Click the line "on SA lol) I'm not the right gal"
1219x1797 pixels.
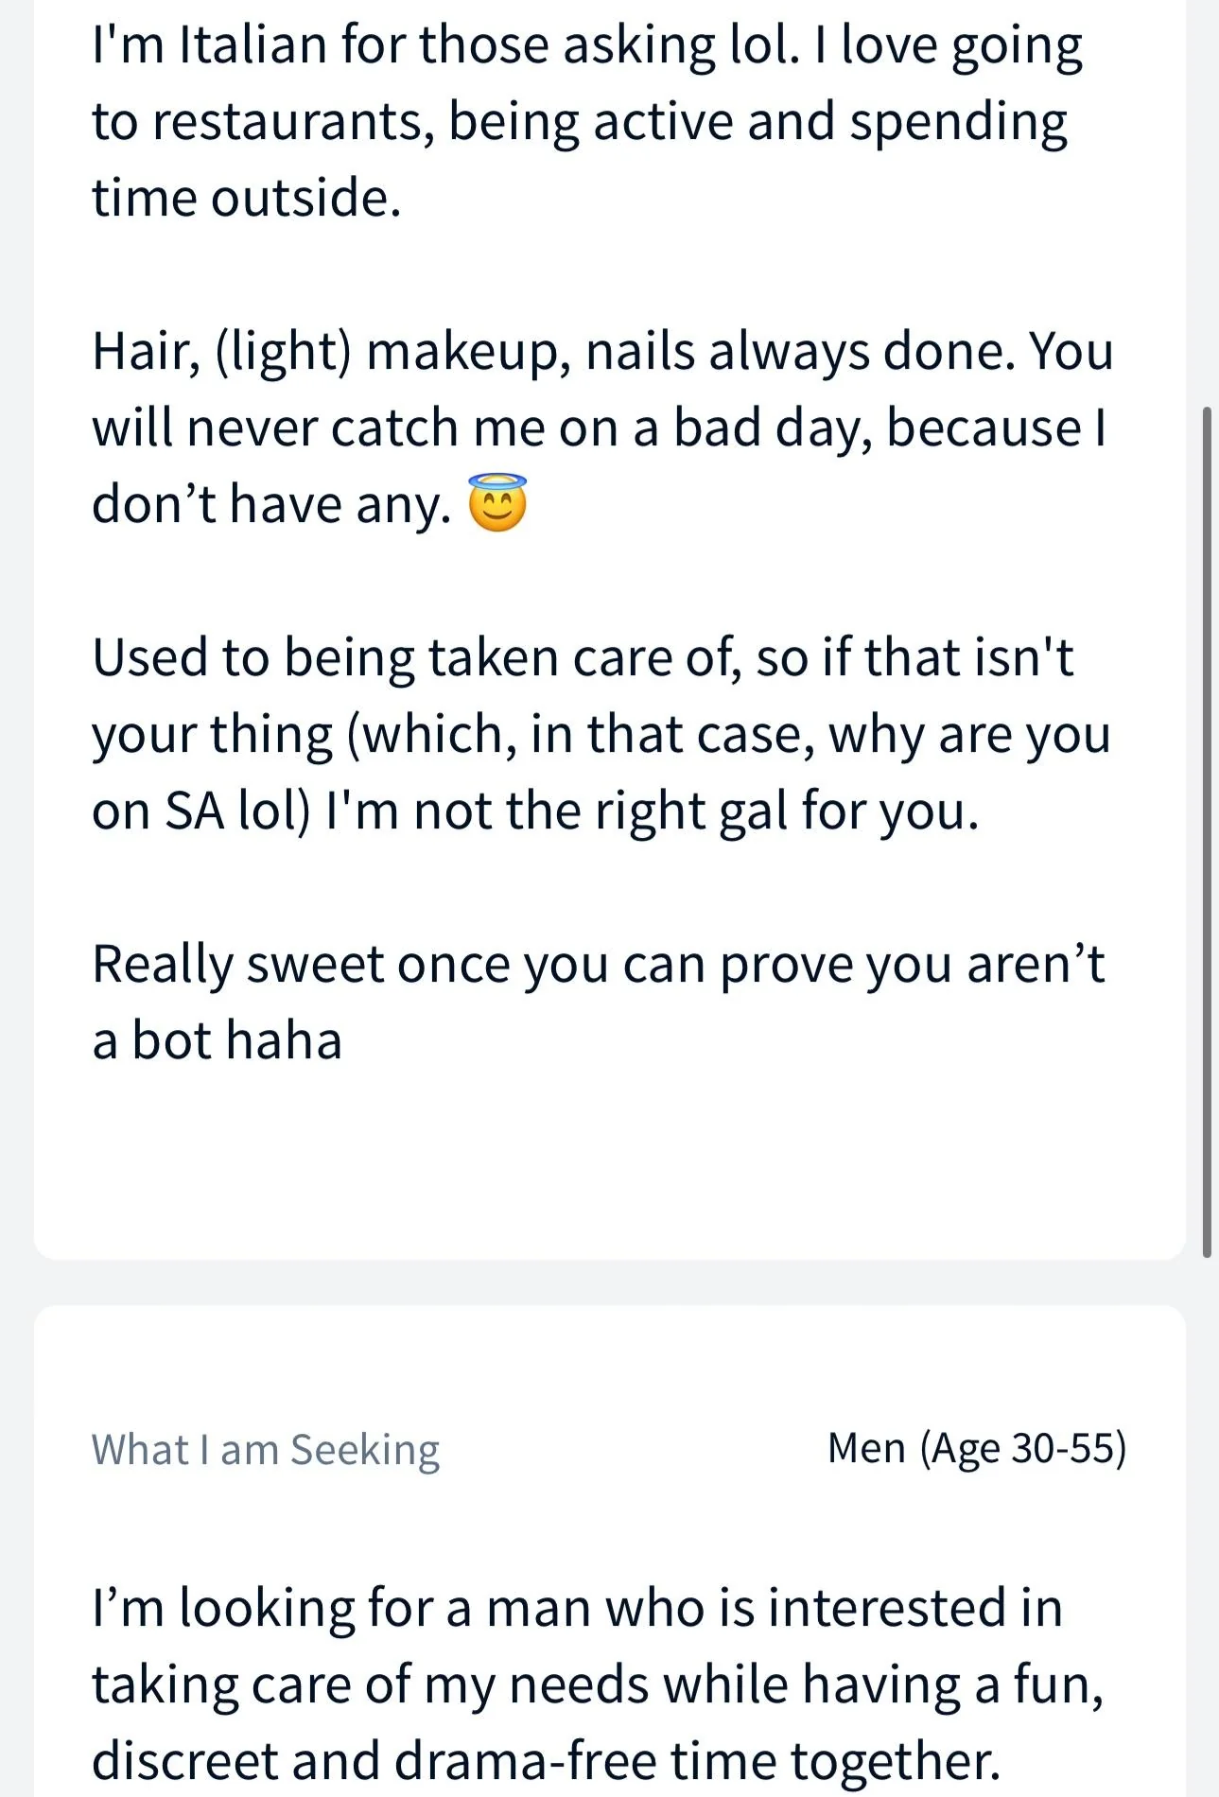point(535,811)
